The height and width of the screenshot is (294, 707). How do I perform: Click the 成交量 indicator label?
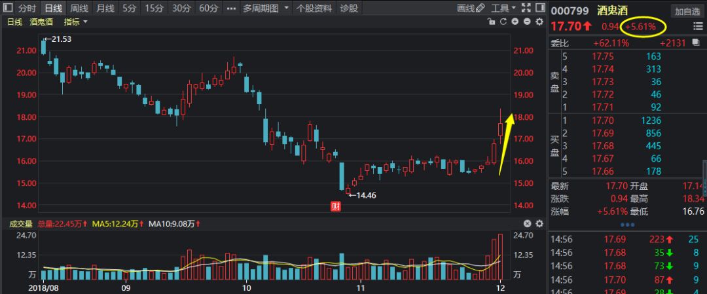(21, 224)
